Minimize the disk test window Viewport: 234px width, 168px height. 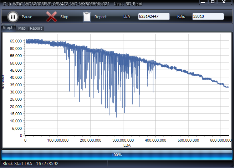point(203,2)
